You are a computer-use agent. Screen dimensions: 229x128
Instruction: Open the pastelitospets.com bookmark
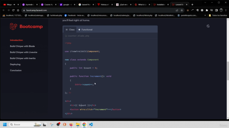[187, 15]
